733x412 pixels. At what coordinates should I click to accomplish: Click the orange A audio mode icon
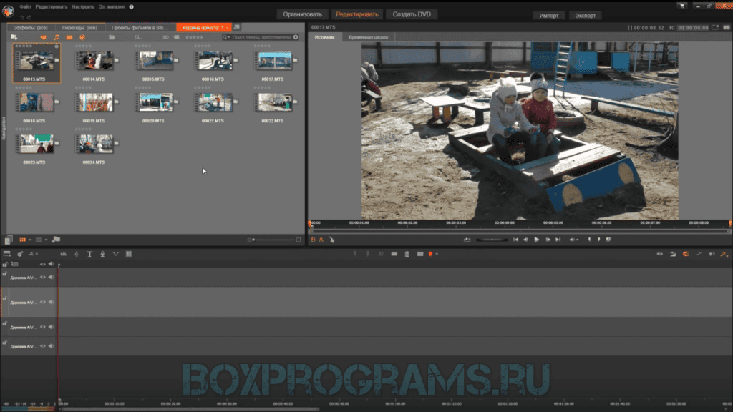(321, 240)
